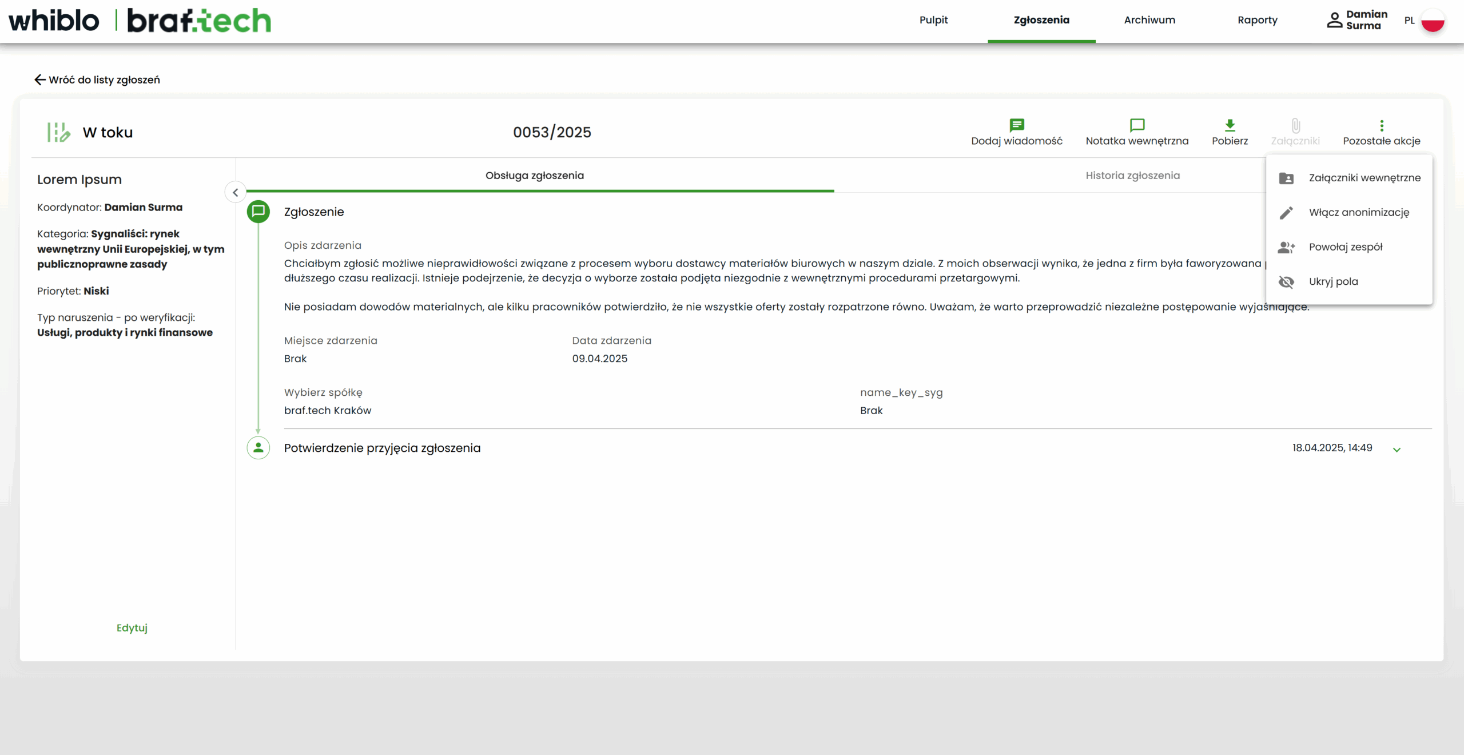Click the Potwierdzenie person timeline icon
The width and height of the screenshot is (1464, 755).
pyautogui.click(x=258, y=448)
